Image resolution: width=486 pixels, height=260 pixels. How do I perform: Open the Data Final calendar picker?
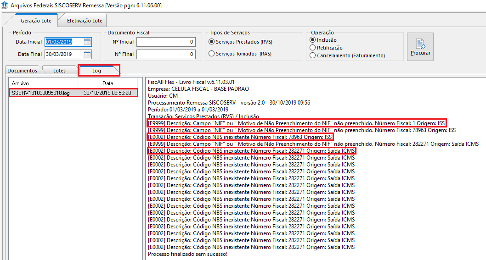87,54
